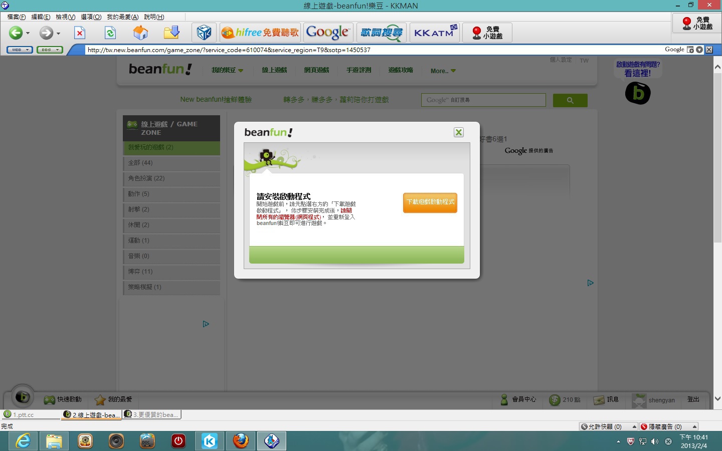722x451 pixels.
Task: Open the WEB mode dropdown
Action: tap(20, 50)
